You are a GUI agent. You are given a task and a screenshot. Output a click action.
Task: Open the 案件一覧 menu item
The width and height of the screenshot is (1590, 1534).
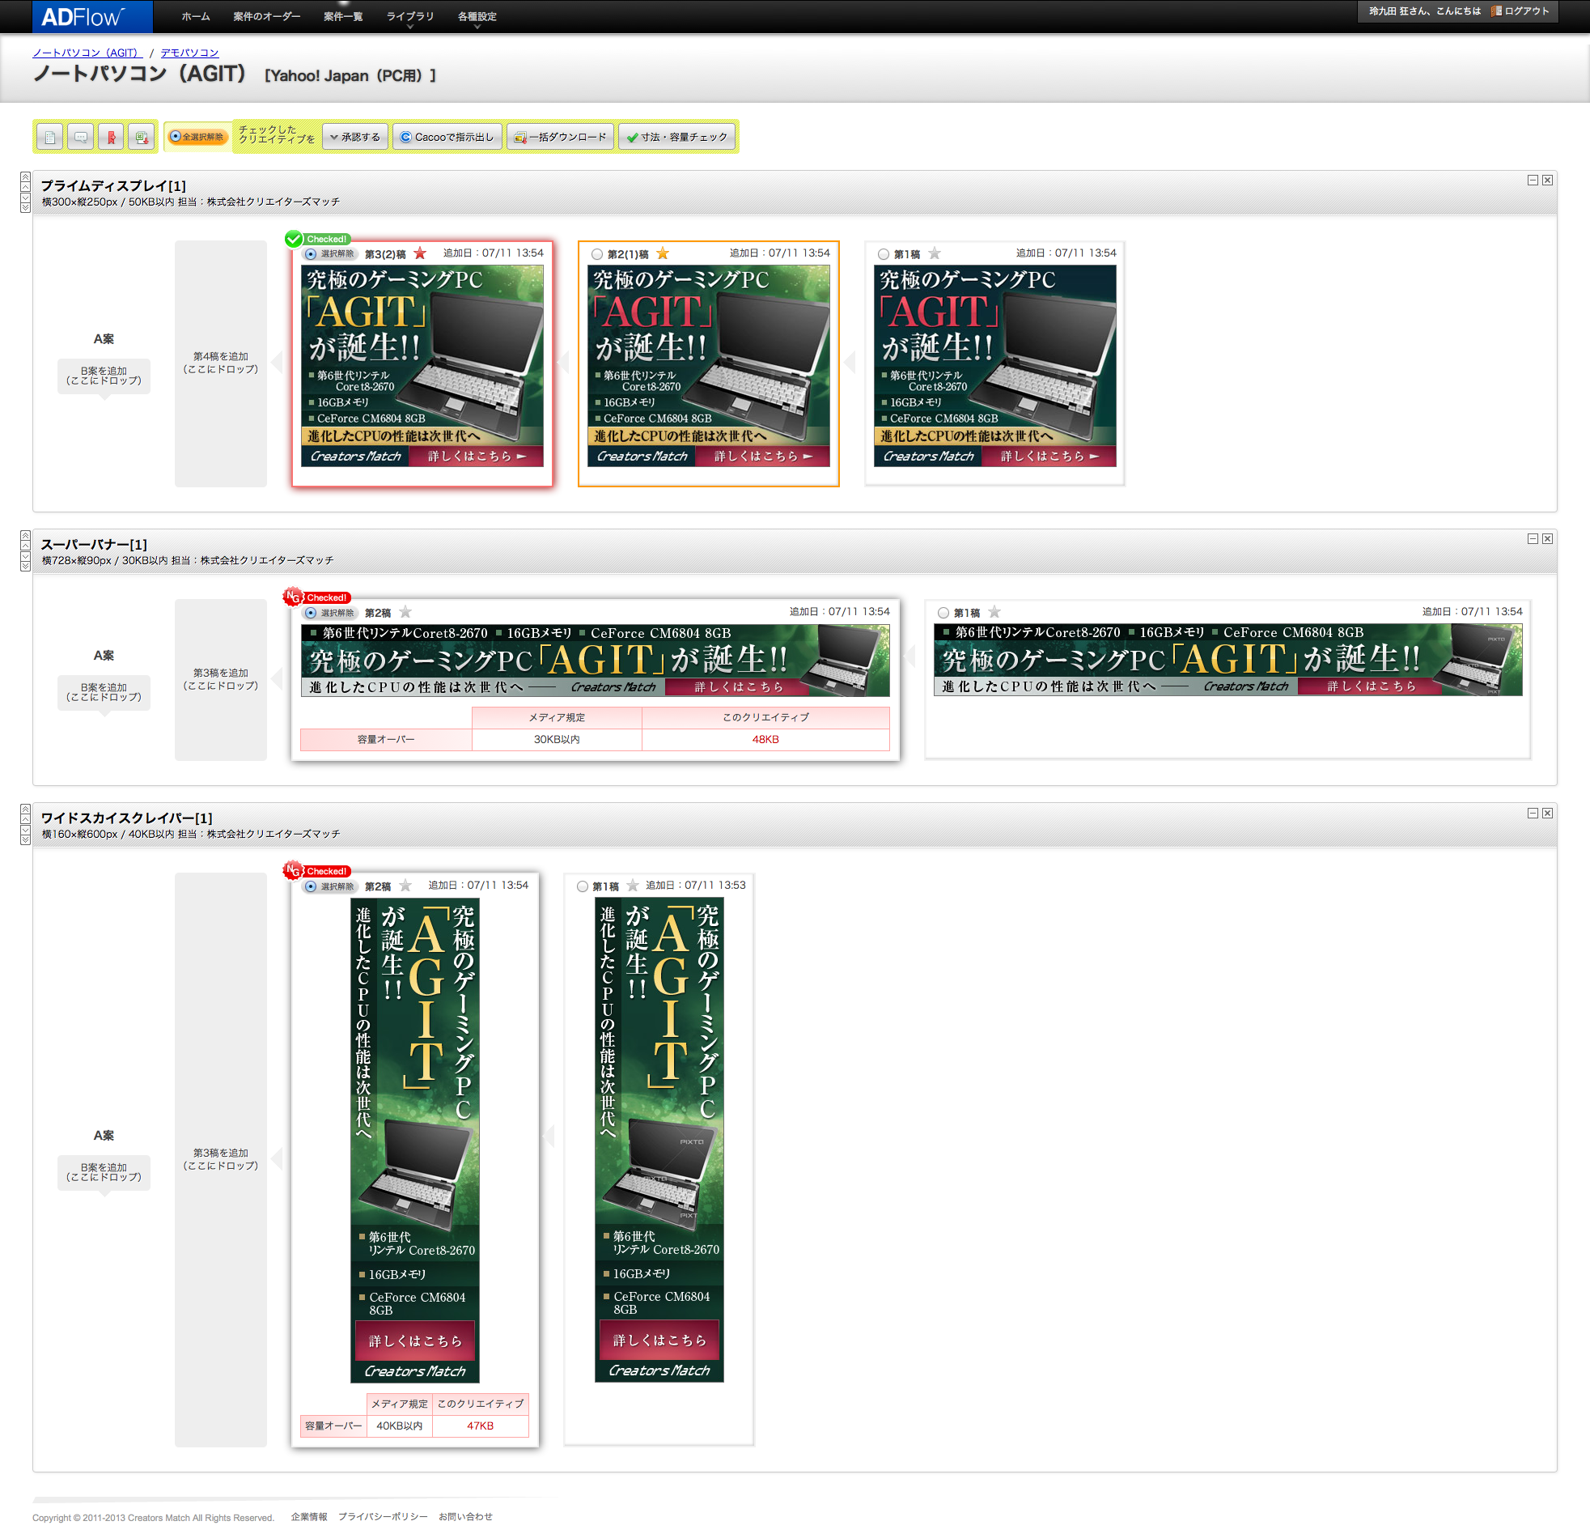[x=343, y=17]
